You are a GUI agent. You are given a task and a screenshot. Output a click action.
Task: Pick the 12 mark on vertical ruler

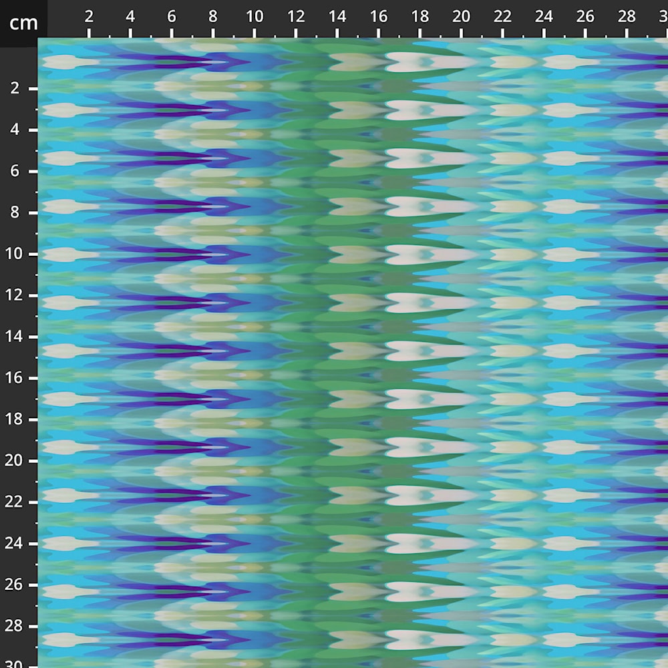pyautogui.click(x=15, y=295)
